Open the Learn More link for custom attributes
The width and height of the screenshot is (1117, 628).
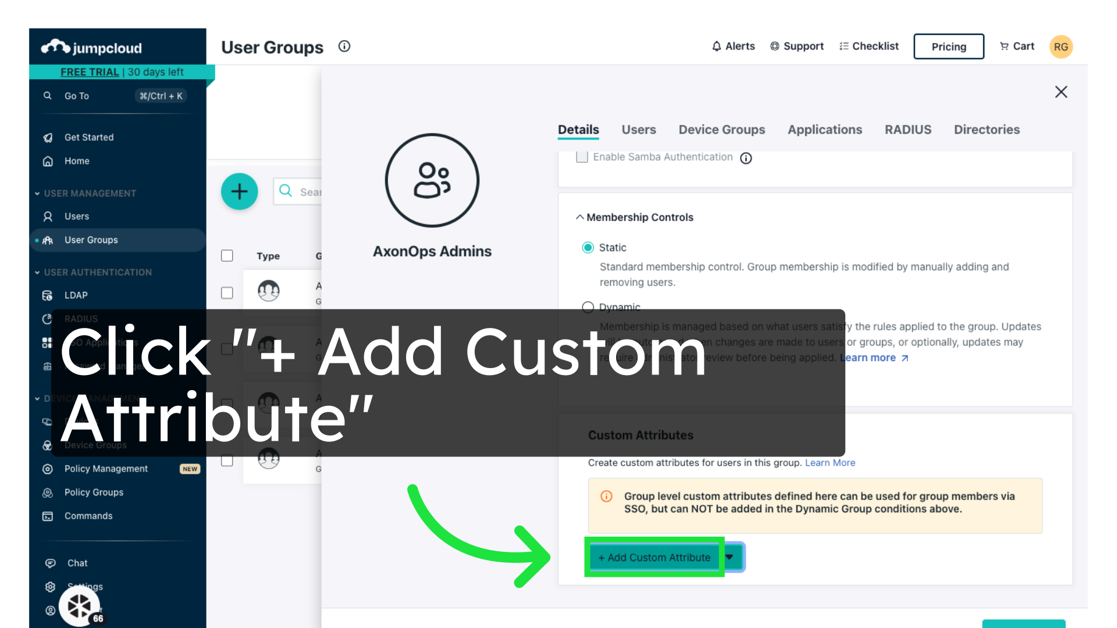pyautogui.click(x=830, y=463)
